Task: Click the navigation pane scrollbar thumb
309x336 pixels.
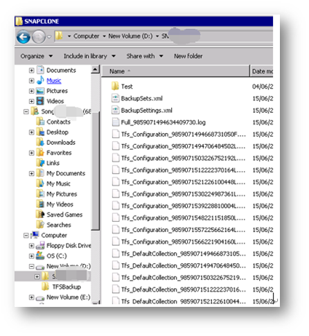Action: [95, 170]
